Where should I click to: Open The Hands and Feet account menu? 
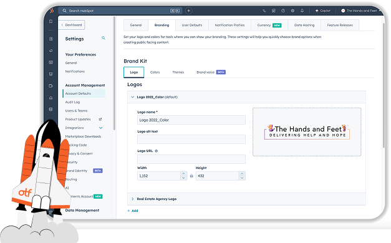click(361, 11)
